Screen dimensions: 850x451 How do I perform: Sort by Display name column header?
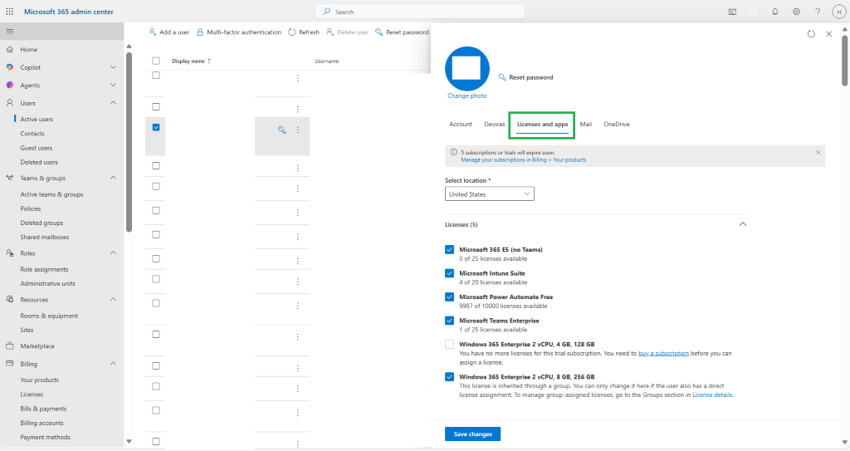click(x=192, y=61)
